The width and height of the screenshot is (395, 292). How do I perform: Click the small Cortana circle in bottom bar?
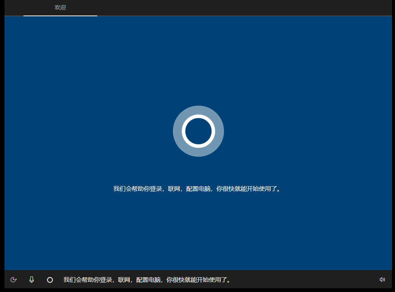click(50, 280)
